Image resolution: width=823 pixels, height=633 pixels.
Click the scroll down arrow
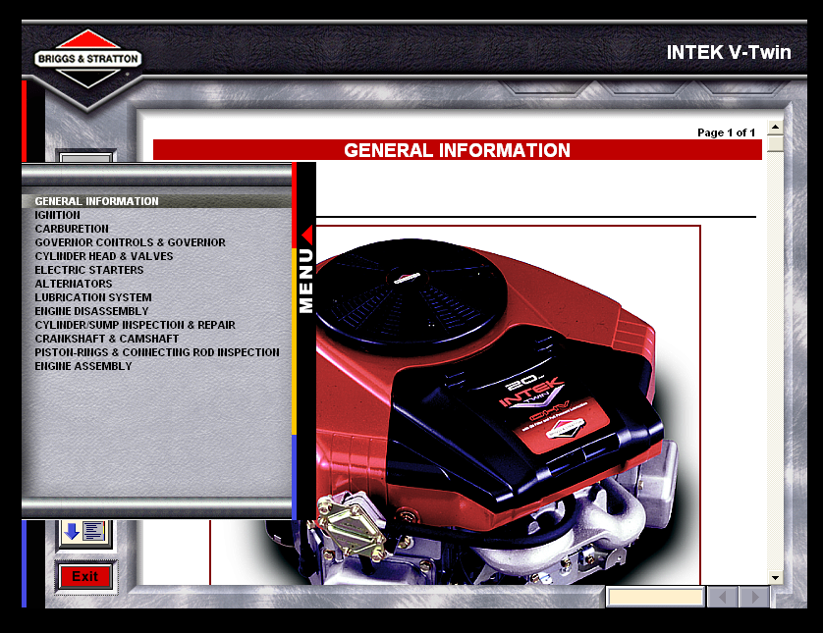[775, 577]
